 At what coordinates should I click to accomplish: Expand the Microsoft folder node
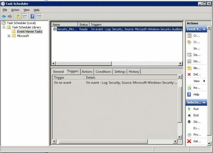tap(9, 36)
